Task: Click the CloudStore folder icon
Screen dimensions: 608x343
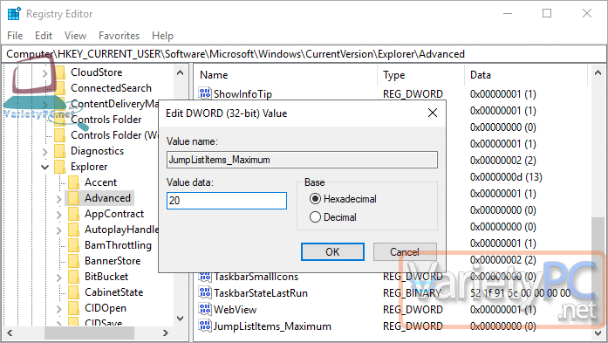Action: coord(59,72)
